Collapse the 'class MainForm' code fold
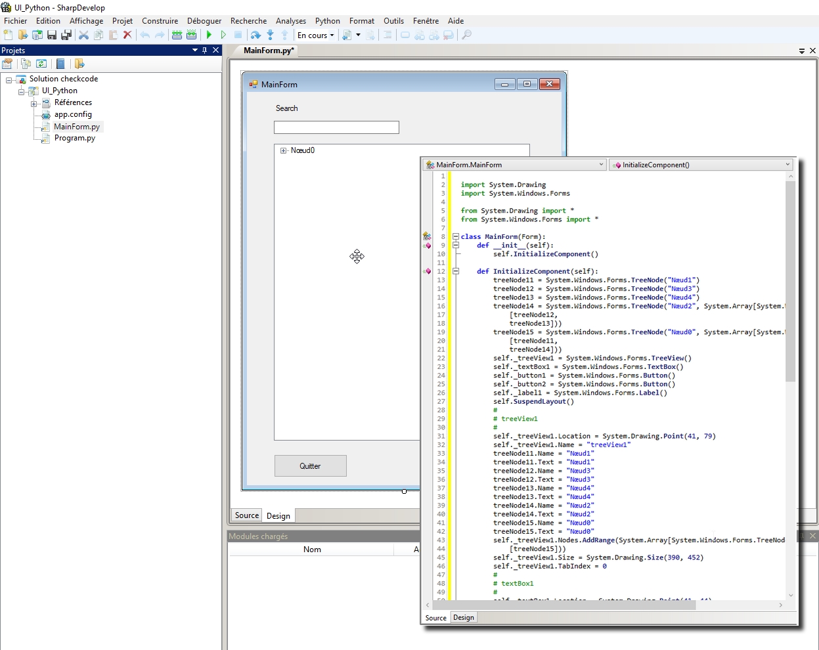The image size is (819, 650). click(x=455, y=236)
